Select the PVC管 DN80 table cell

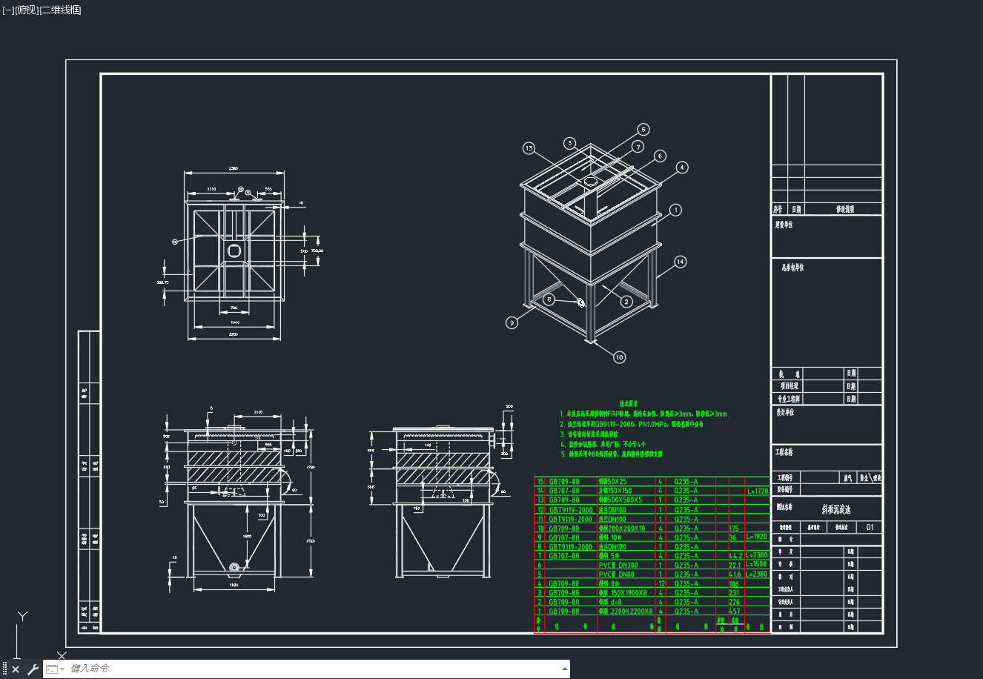tap(626, 574)
